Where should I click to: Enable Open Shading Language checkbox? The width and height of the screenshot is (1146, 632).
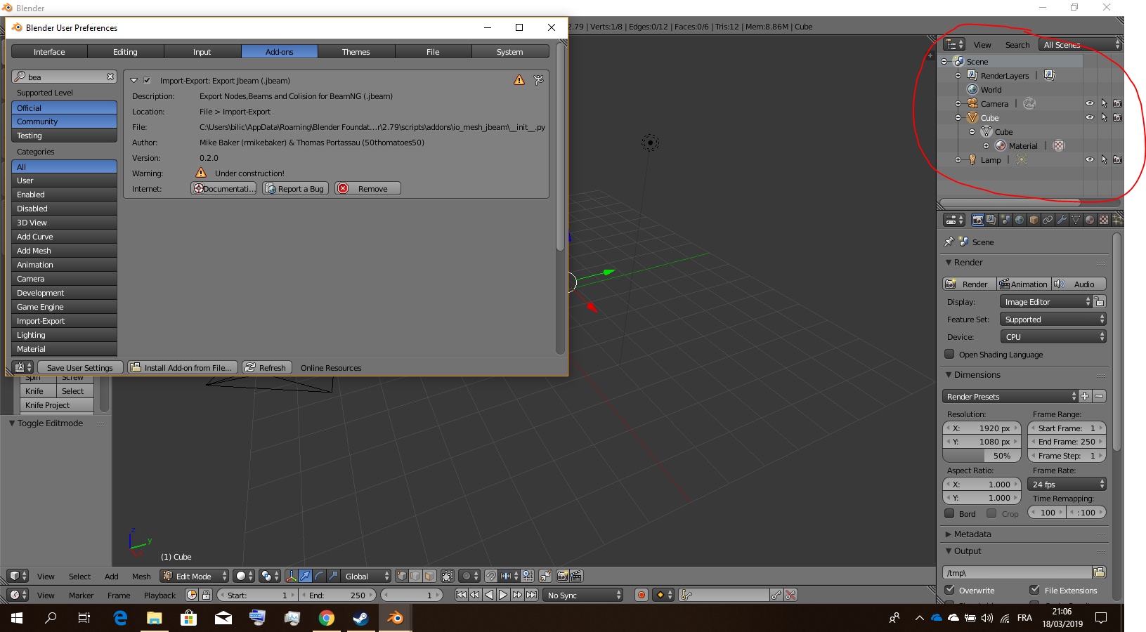pyautogui.click(x=950, y=354)
